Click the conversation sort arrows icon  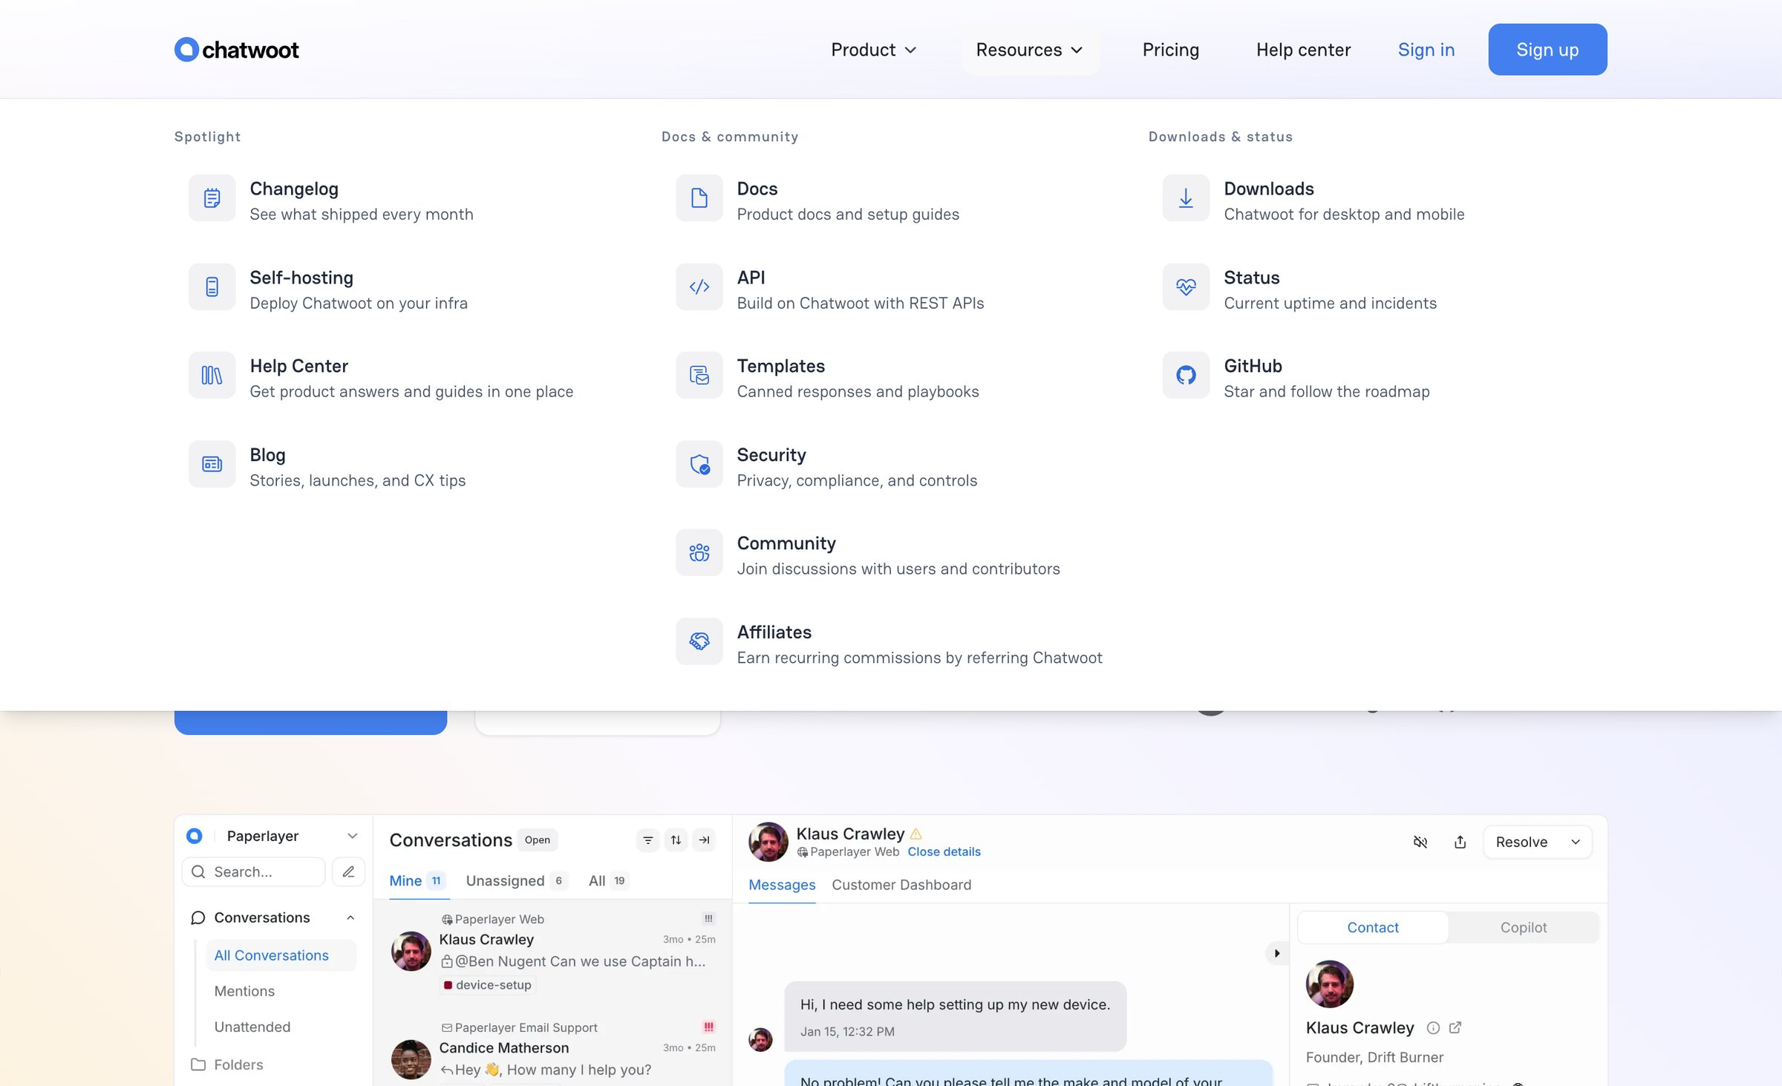pos(676,840)
